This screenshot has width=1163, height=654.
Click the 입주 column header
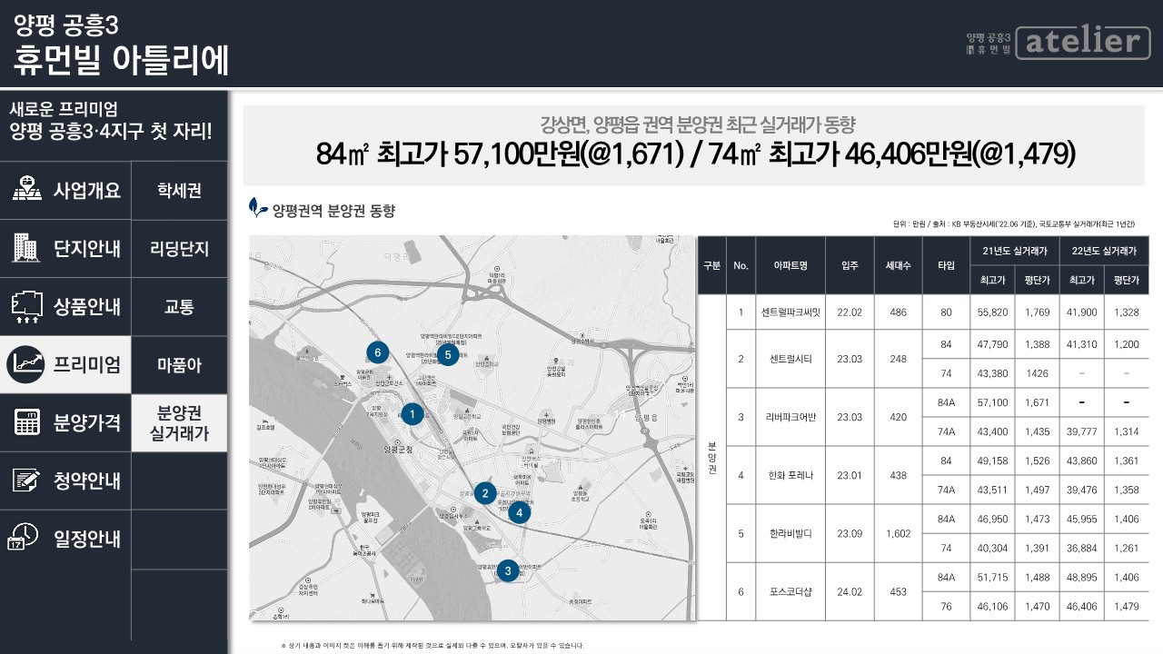click(850, 265)
